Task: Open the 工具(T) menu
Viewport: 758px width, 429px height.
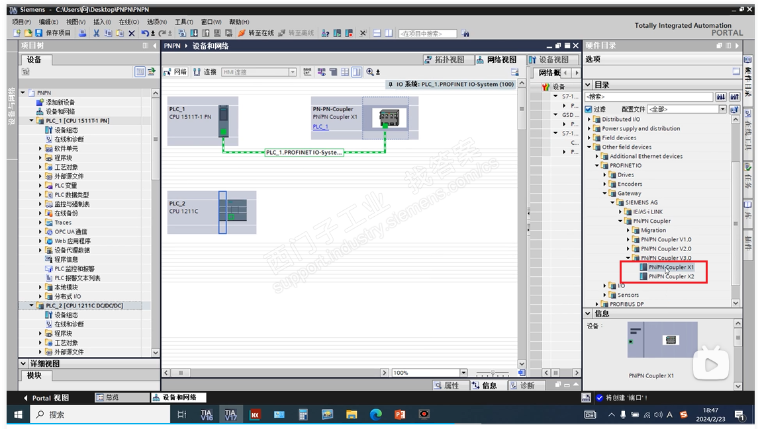Action: tap(183, 22)
